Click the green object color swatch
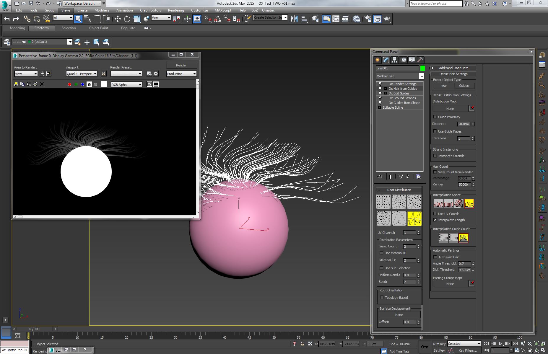Screen dimensions: 548x354 [422, 68]
